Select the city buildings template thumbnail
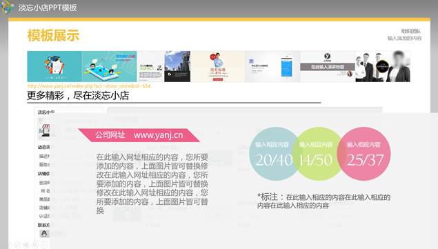438x249 pixels. click(x=177, y=66)
